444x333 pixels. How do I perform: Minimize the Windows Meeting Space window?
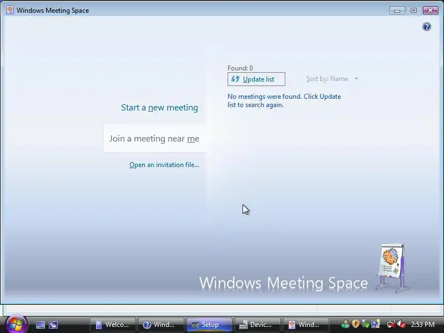click(397, 11)
